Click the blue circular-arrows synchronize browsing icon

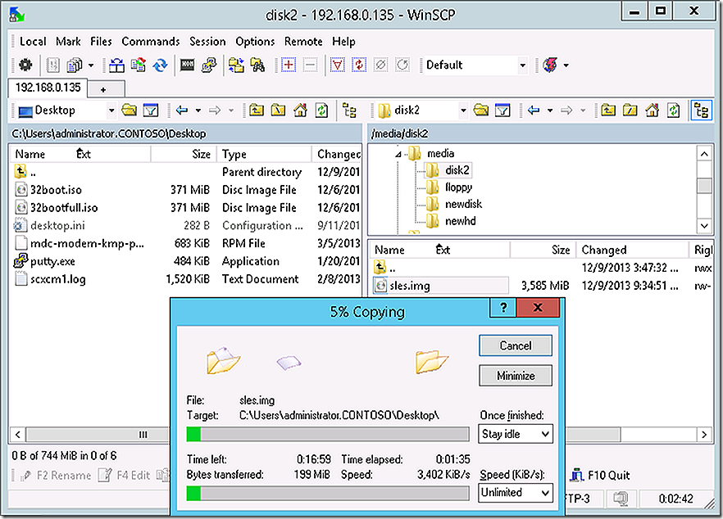pyautogui.click(x=161, y=65)
